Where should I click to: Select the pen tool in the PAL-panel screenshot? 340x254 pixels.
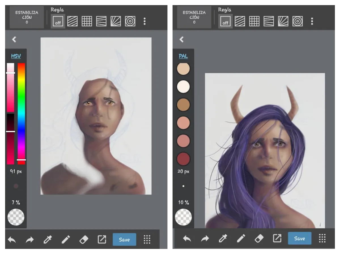[241, 239]
